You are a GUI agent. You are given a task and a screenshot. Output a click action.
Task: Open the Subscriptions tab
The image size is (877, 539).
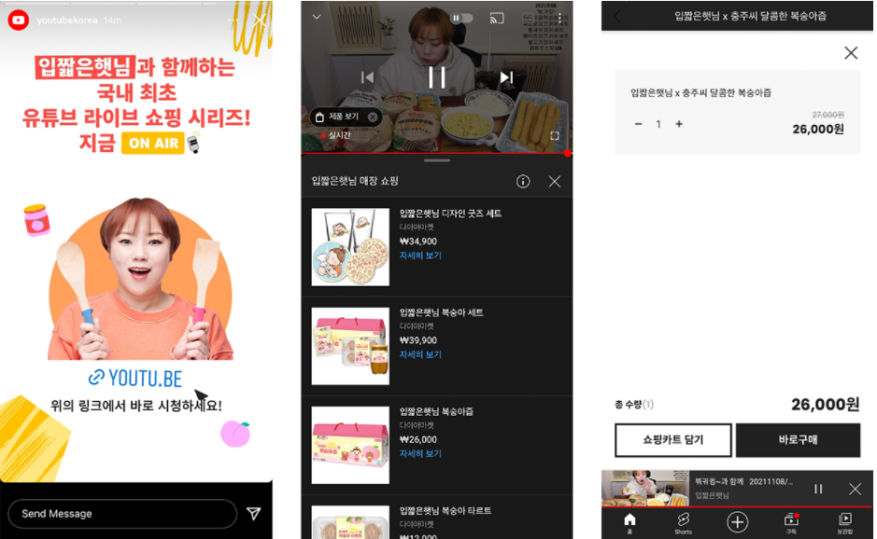[x=791, y=523]
